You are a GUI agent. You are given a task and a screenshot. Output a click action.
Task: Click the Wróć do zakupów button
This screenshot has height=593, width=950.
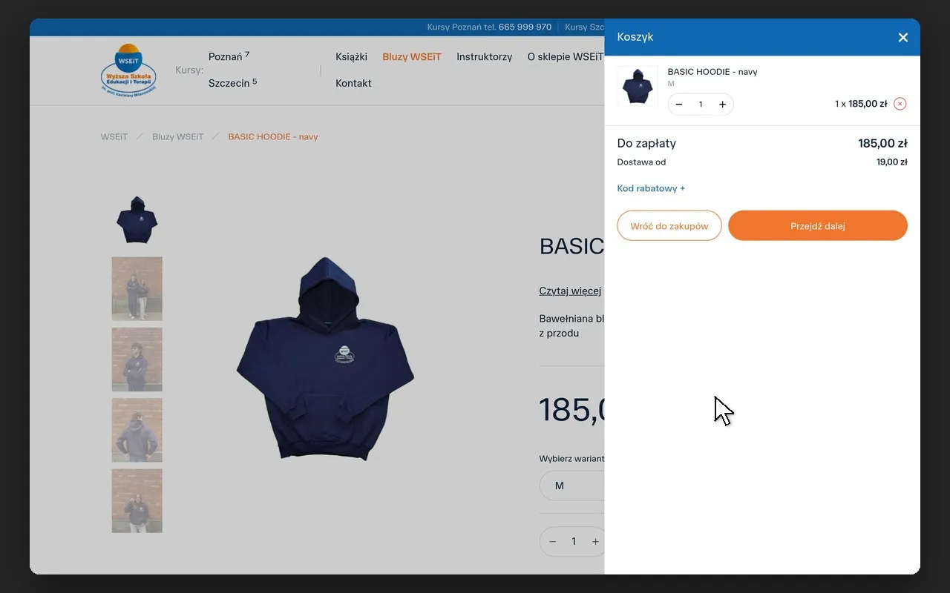click(669, 226)
